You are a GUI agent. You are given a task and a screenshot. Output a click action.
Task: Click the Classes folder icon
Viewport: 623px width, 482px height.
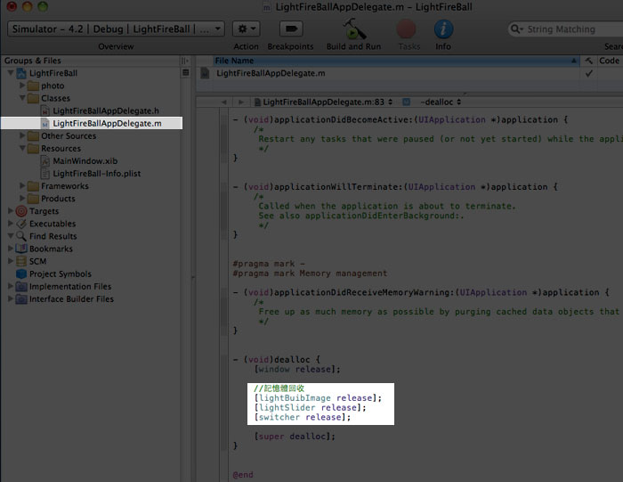pyautogui.click(x=34, y=98)
